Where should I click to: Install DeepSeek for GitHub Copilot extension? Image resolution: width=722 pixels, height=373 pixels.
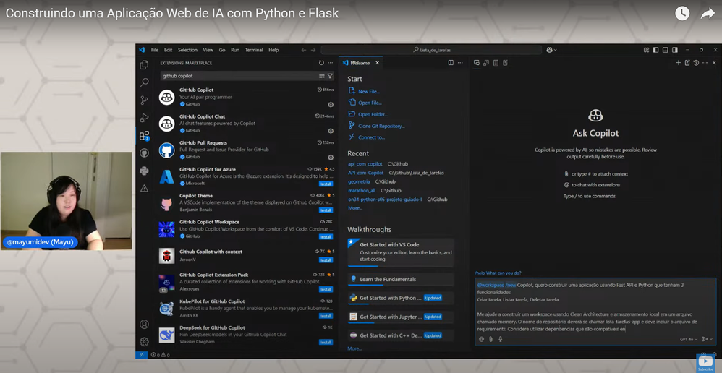(326, 342)
